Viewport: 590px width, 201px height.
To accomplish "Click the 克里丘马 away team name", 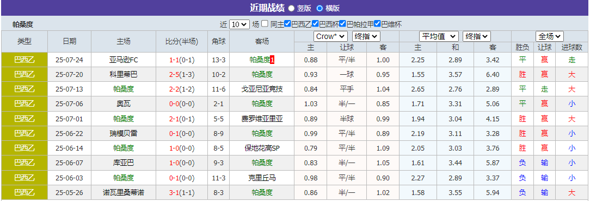I will click(x=262, y=178).
